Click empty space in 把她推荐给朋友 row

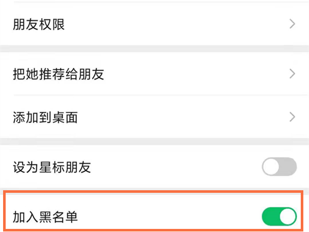tap(196, 74)
